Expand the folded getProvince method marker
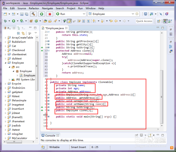This screenshot has height=152, width=176. (x=49, y=41)
